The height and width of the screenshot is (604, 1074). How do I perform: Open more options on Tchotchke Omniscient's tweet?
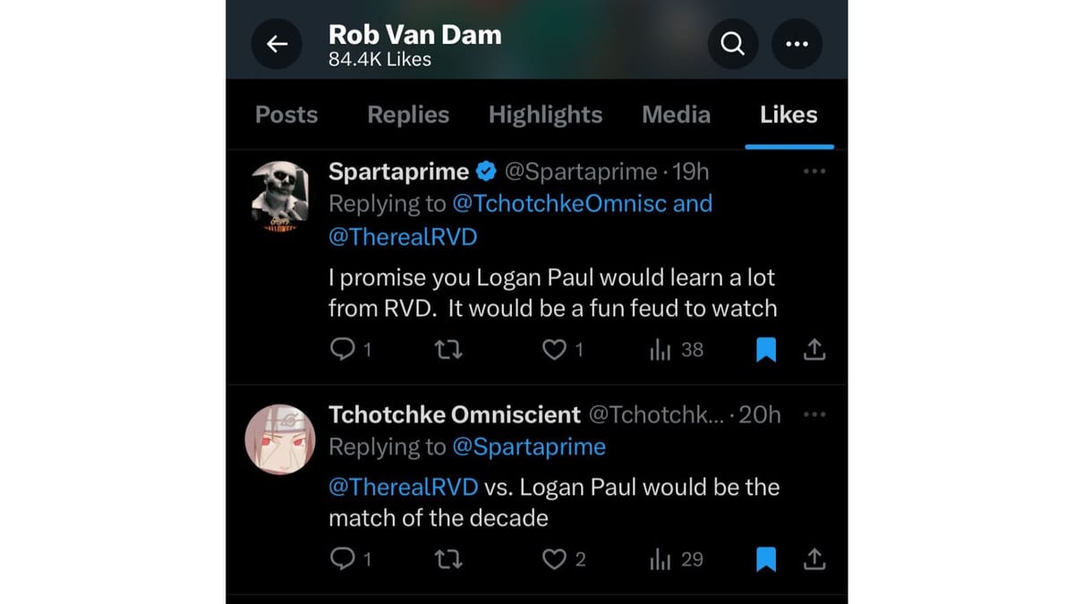pos(814,413)
